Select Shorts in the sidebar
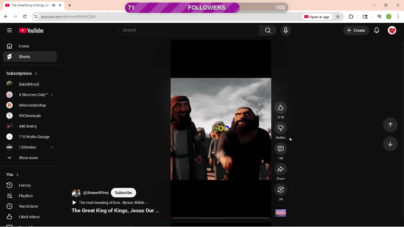This screenshot has width=404, height=227. (x=30, y=57)
